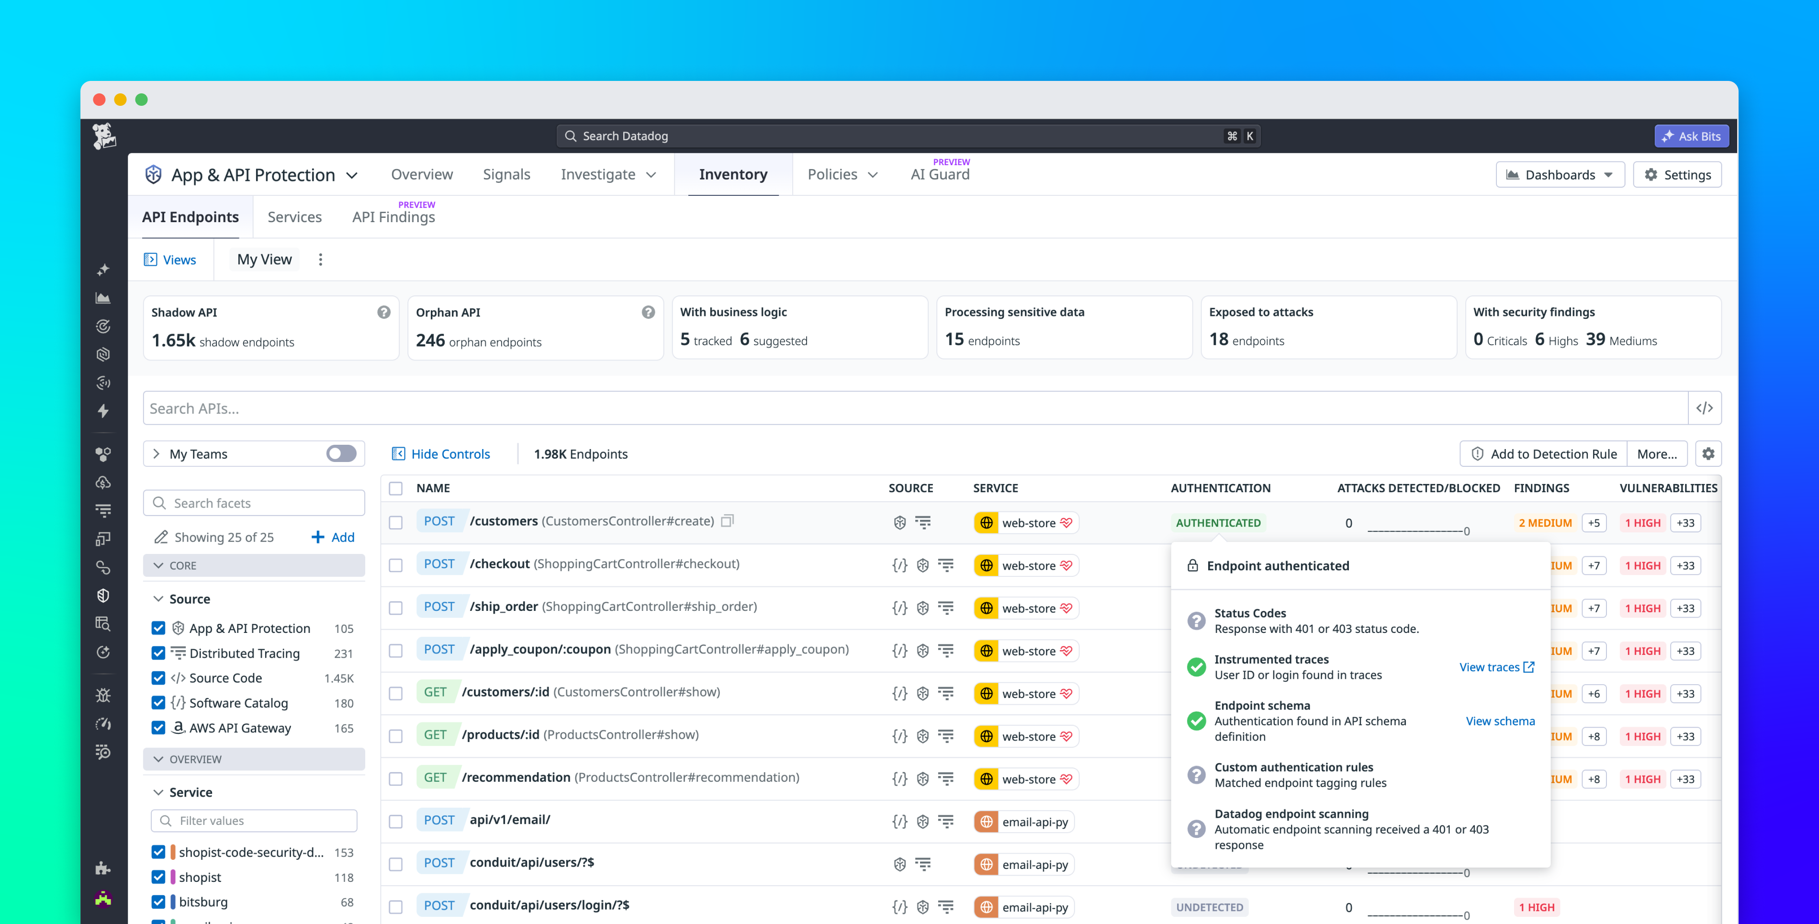Viewport: 1819px width, 924px height.
Task: Uncheck the shopist service checkbox
Action: (158, 877)
